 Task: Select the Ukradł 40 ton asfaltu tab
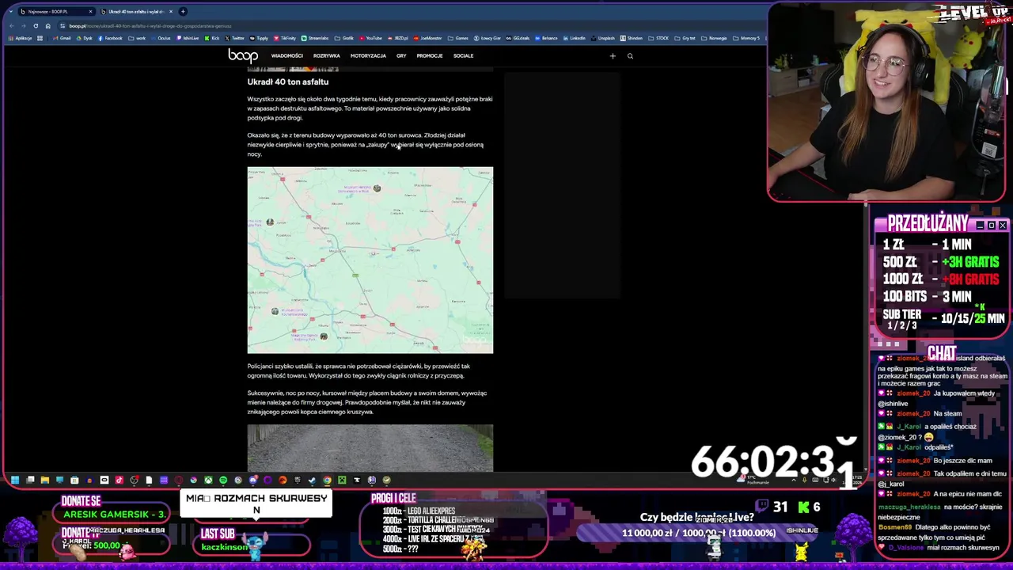135,12
